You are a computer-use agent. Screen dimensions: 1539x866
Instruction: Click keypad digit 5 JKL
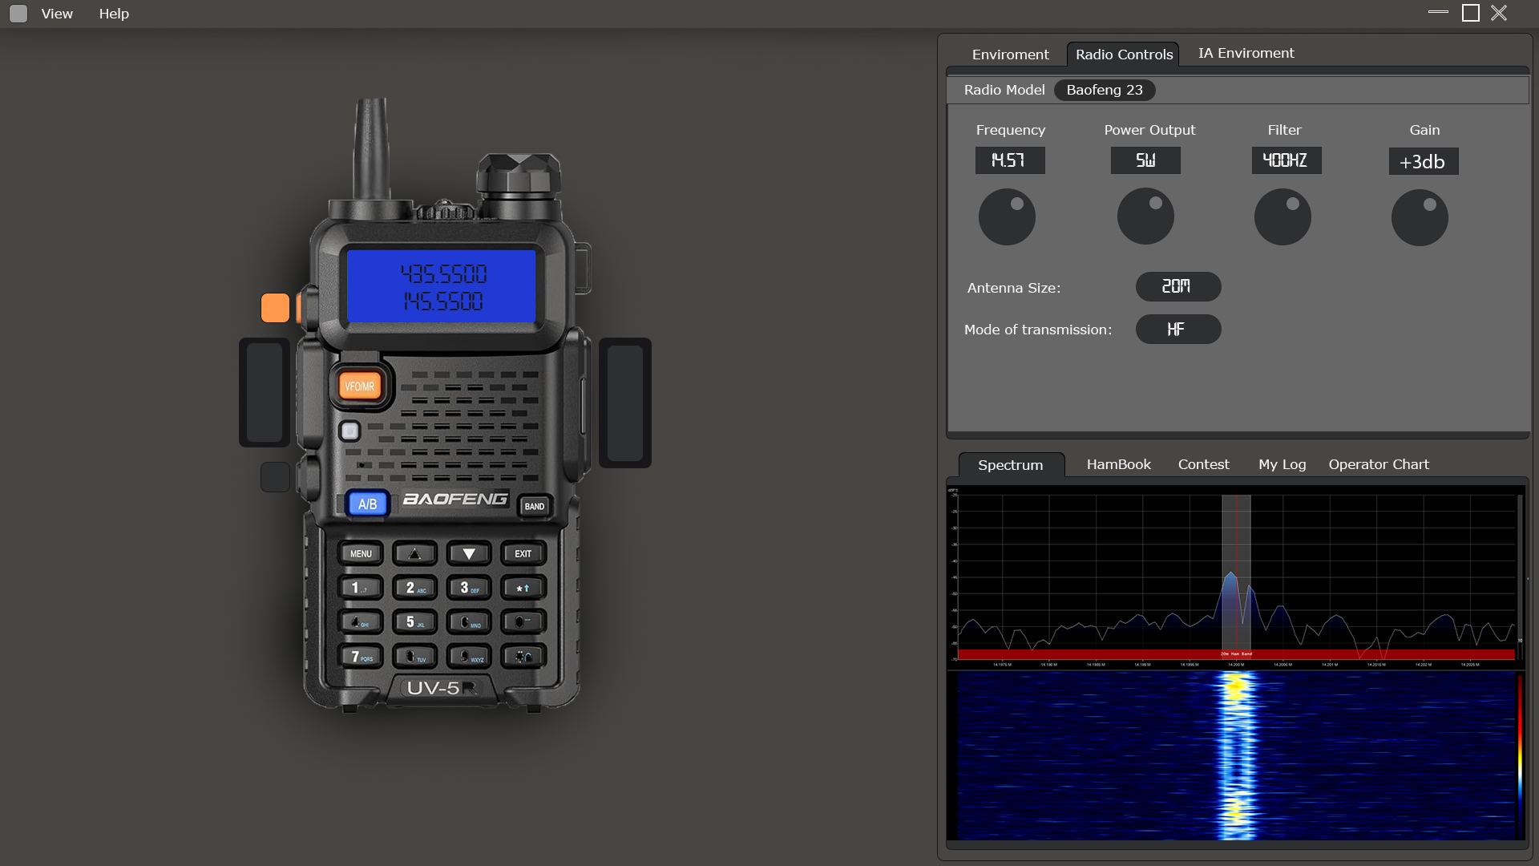(414, 622)
